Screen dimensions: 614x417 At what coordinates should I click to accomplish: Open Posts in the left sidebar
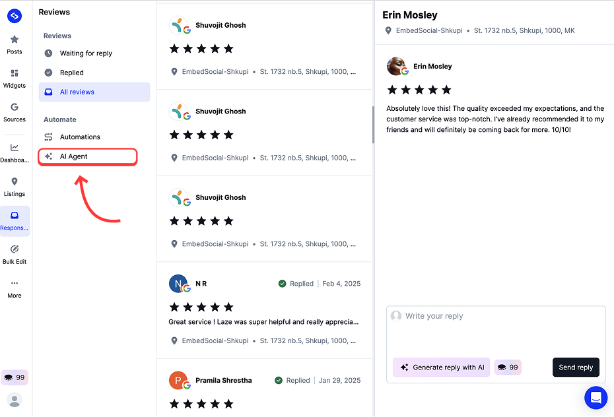15,44
